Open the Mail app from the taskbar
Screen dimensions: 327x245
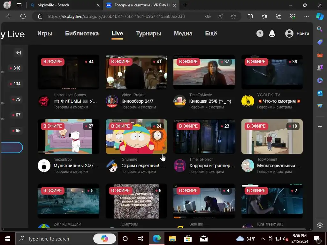point(203,239)
